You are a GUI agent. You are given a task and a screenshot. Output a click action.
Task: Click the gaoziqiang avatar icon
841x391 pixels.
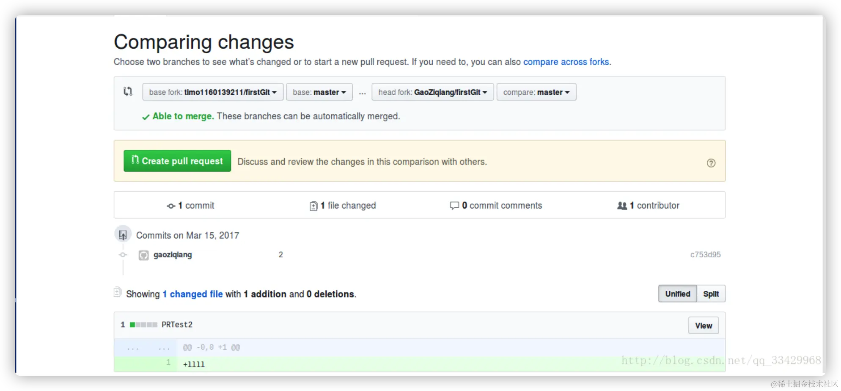pyautogui.click(x=144, y=255)
